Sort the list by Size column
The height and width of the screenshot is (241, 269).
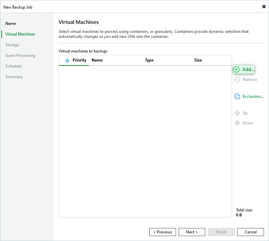[198, 60]
